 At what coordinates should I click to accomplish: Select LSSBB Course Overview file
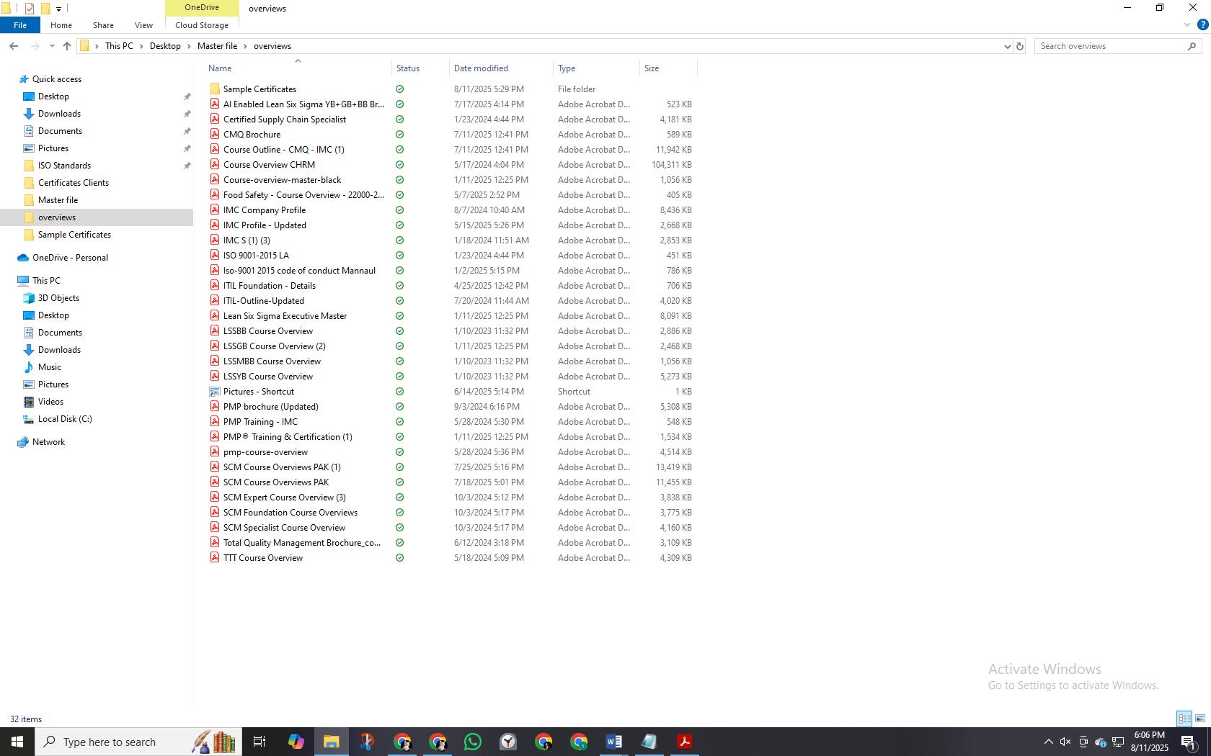click(x=268, y=331)
